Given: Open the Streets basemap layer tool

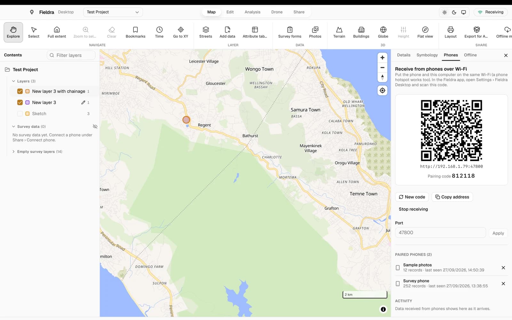Looking at the screenshot, I should click(x=205, y=32).
